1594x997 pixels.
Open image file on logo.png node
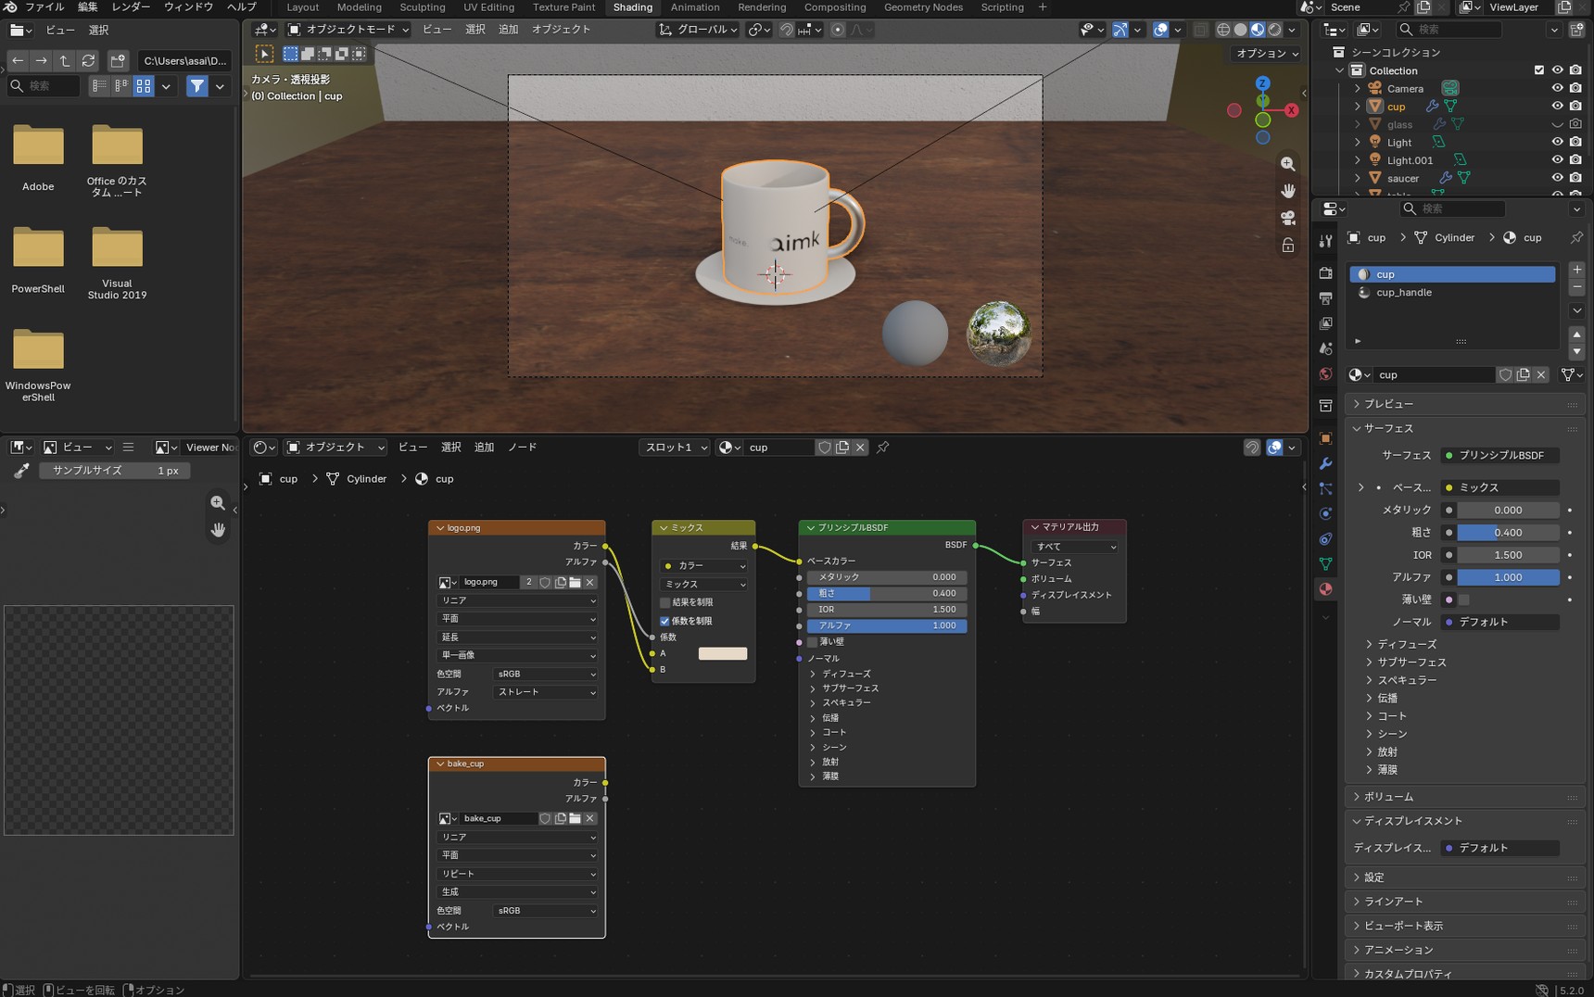pos(576,582)
